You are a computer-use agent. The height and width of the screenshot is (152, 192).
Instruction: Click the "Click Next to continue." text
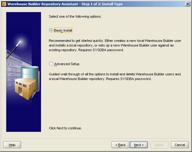pos(65,128)
